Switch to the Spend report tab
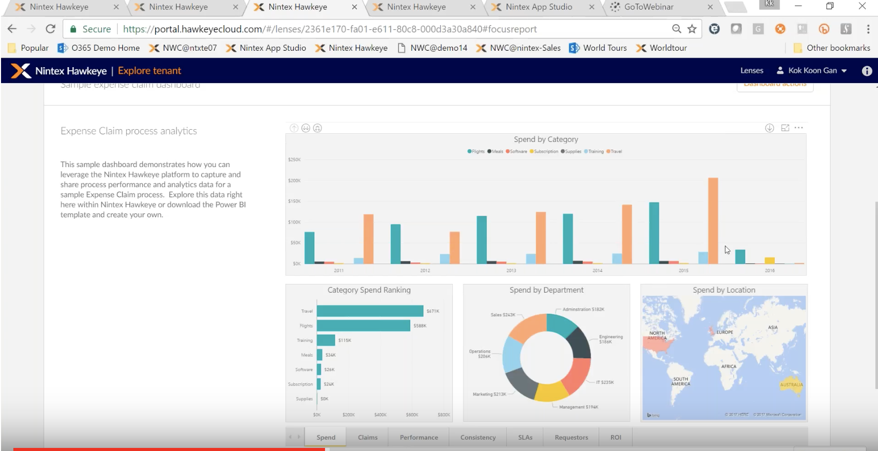Image resolution: width=878 pixels, height=451 pixels. (x=326, y=437)
